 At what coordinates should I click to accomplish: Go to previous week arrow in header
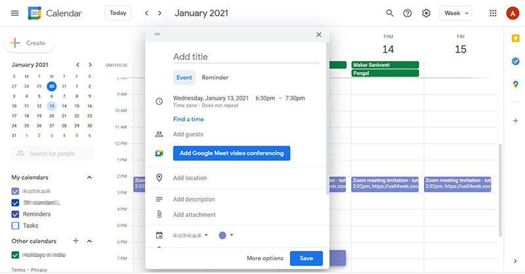point(146,13)
